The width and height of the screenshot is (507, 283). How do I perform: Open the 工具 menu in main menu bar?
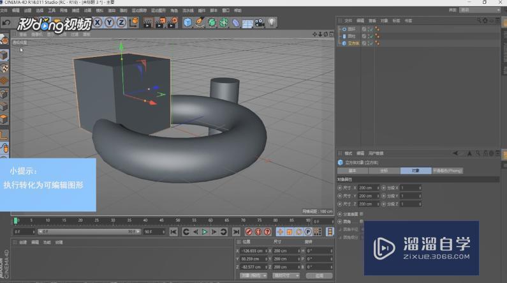(52, 10)
